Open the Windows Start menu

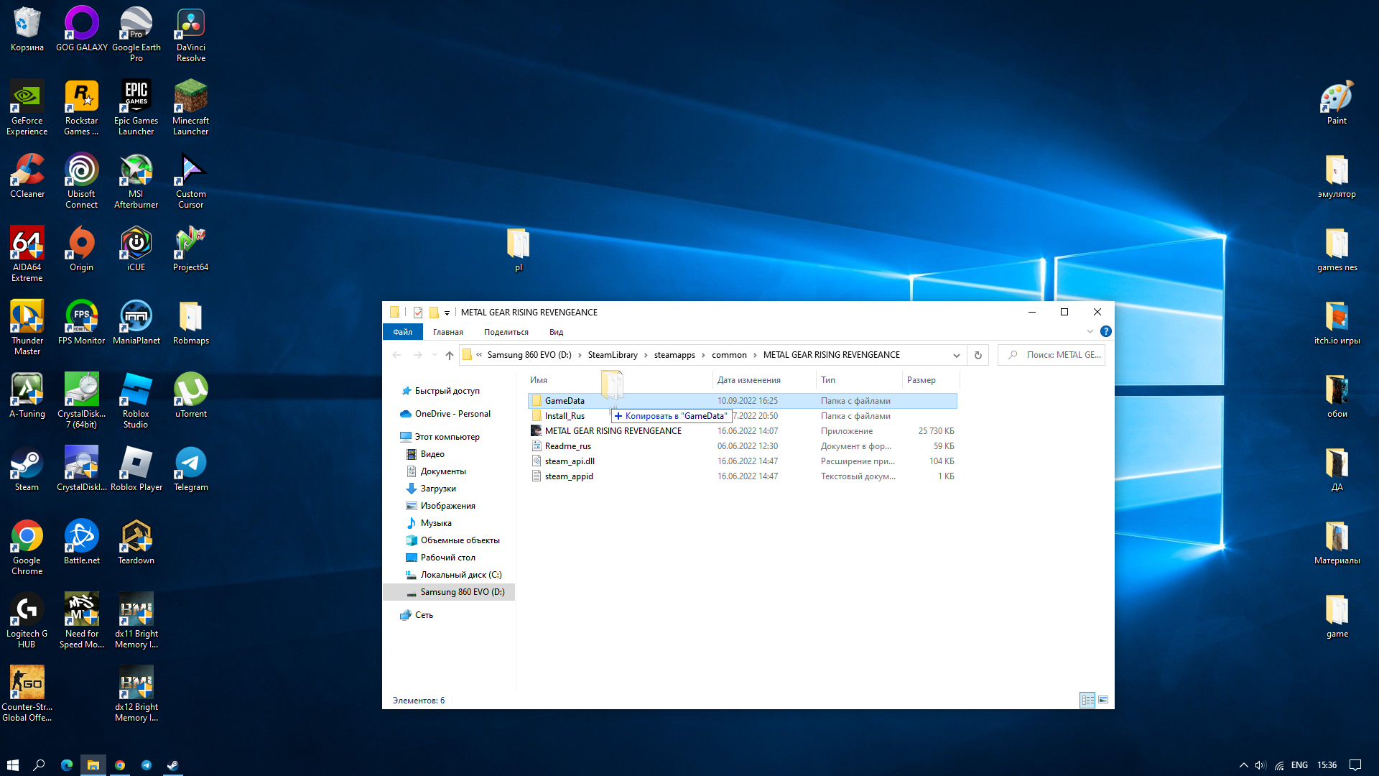[13, 765]
